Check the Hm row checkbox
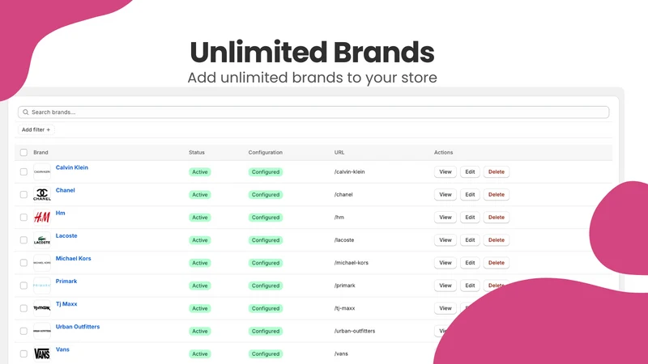 [23, 217]
